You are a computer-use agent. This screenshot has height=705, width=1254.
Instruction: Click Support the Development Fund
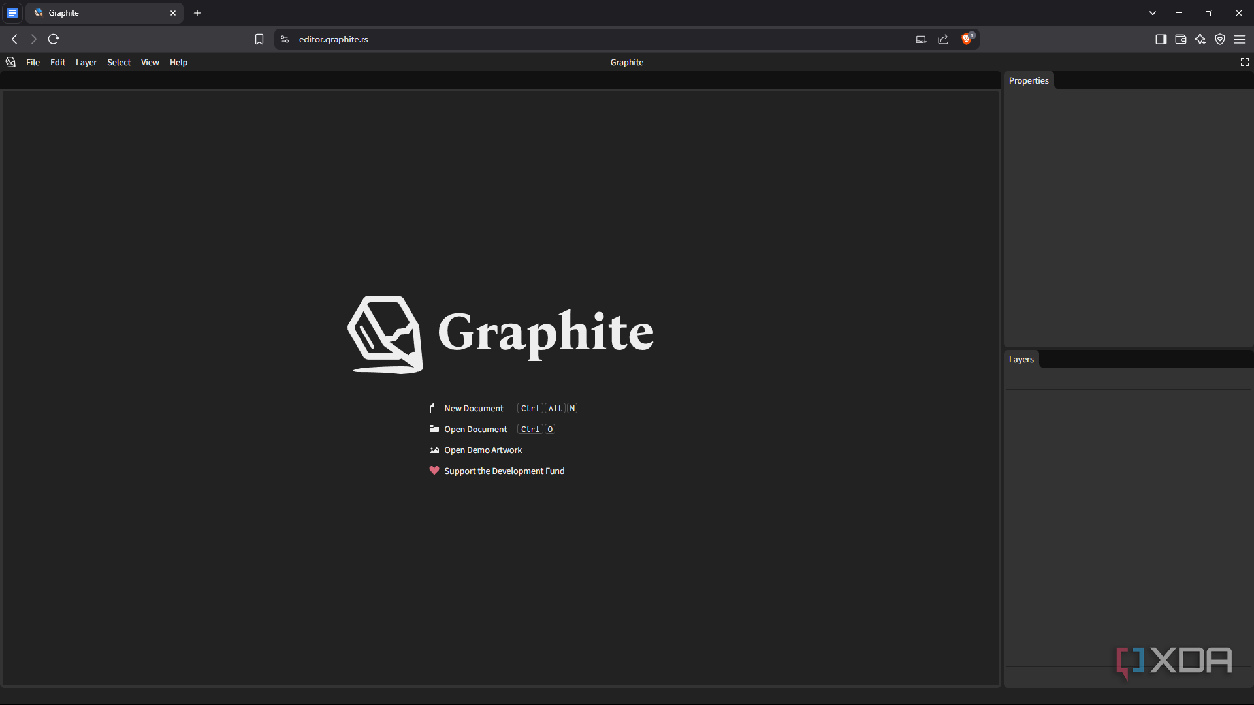pyautogui.click(x=504, y=471)
